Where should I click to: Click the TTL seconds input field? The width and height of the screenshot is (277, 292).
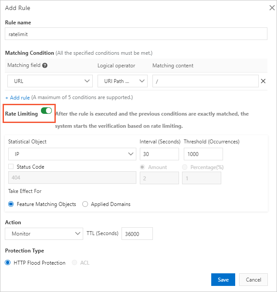[x=137, y=234]
